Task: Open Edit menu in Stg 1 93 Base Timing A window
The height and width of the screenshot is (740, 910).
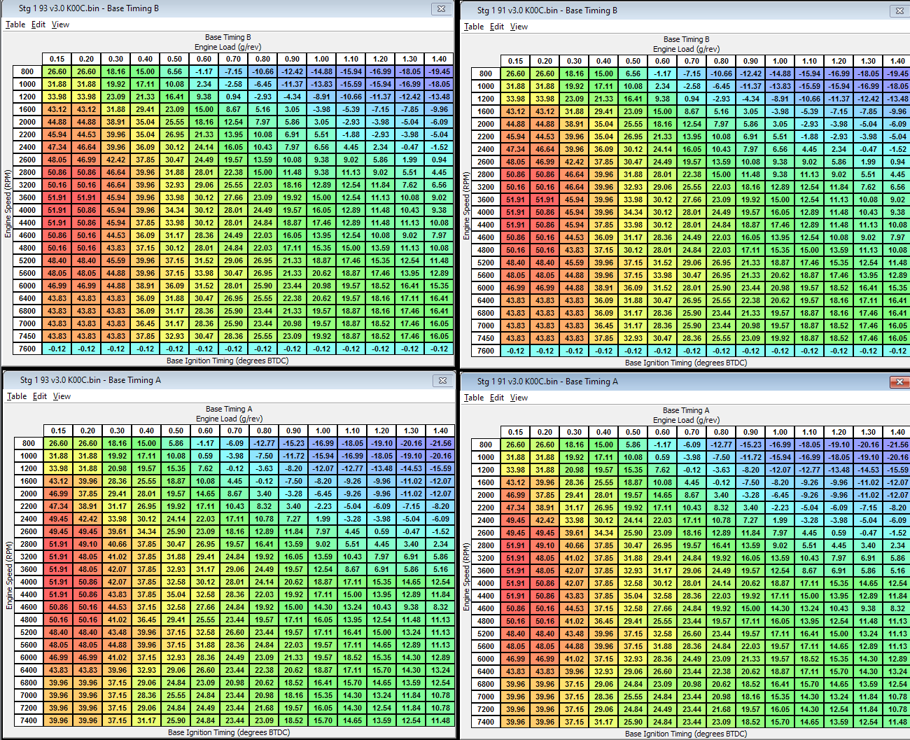Action: pyautogui.click(x=40, y=396)
